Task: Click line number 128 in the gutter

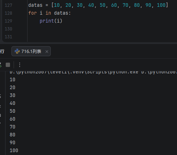Action: click(9, 13)
